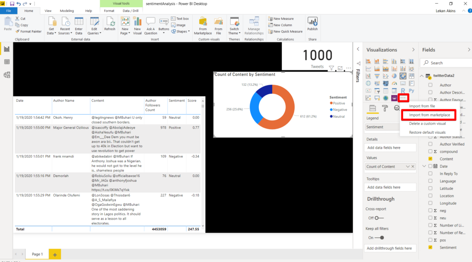The image size is (472, 262).
Task: Select the pie chart visual
Action: pos(394,76)
